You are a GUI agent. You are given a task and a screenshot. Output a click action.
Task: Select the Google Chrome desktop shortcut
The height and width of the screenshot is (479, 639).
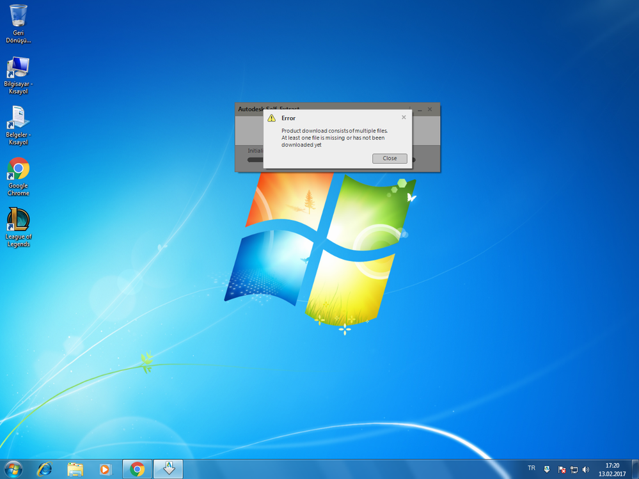click(x=19, y=177)
